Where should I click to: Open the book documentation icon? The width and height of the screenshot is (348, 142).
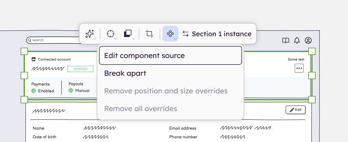286,40
